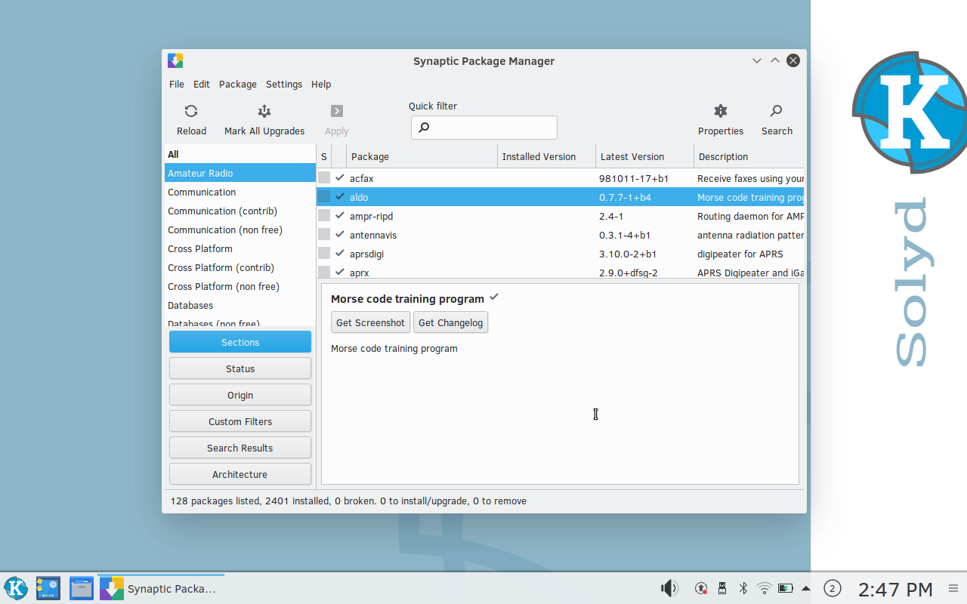Open the Package menu
This screenshot has width=967, height=604.
(x=237, y=84)
